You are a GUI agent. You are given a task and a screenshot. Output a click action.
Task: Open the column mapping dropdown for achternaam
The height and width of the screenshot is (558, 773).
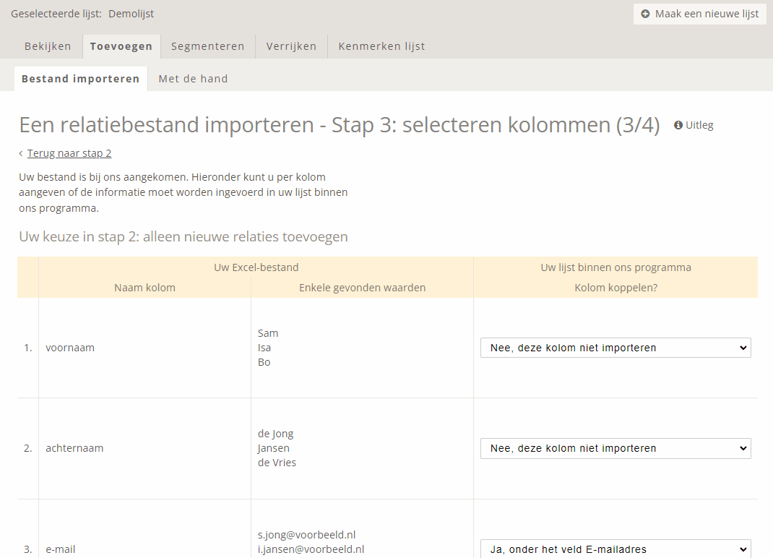(x=616, y=448)
